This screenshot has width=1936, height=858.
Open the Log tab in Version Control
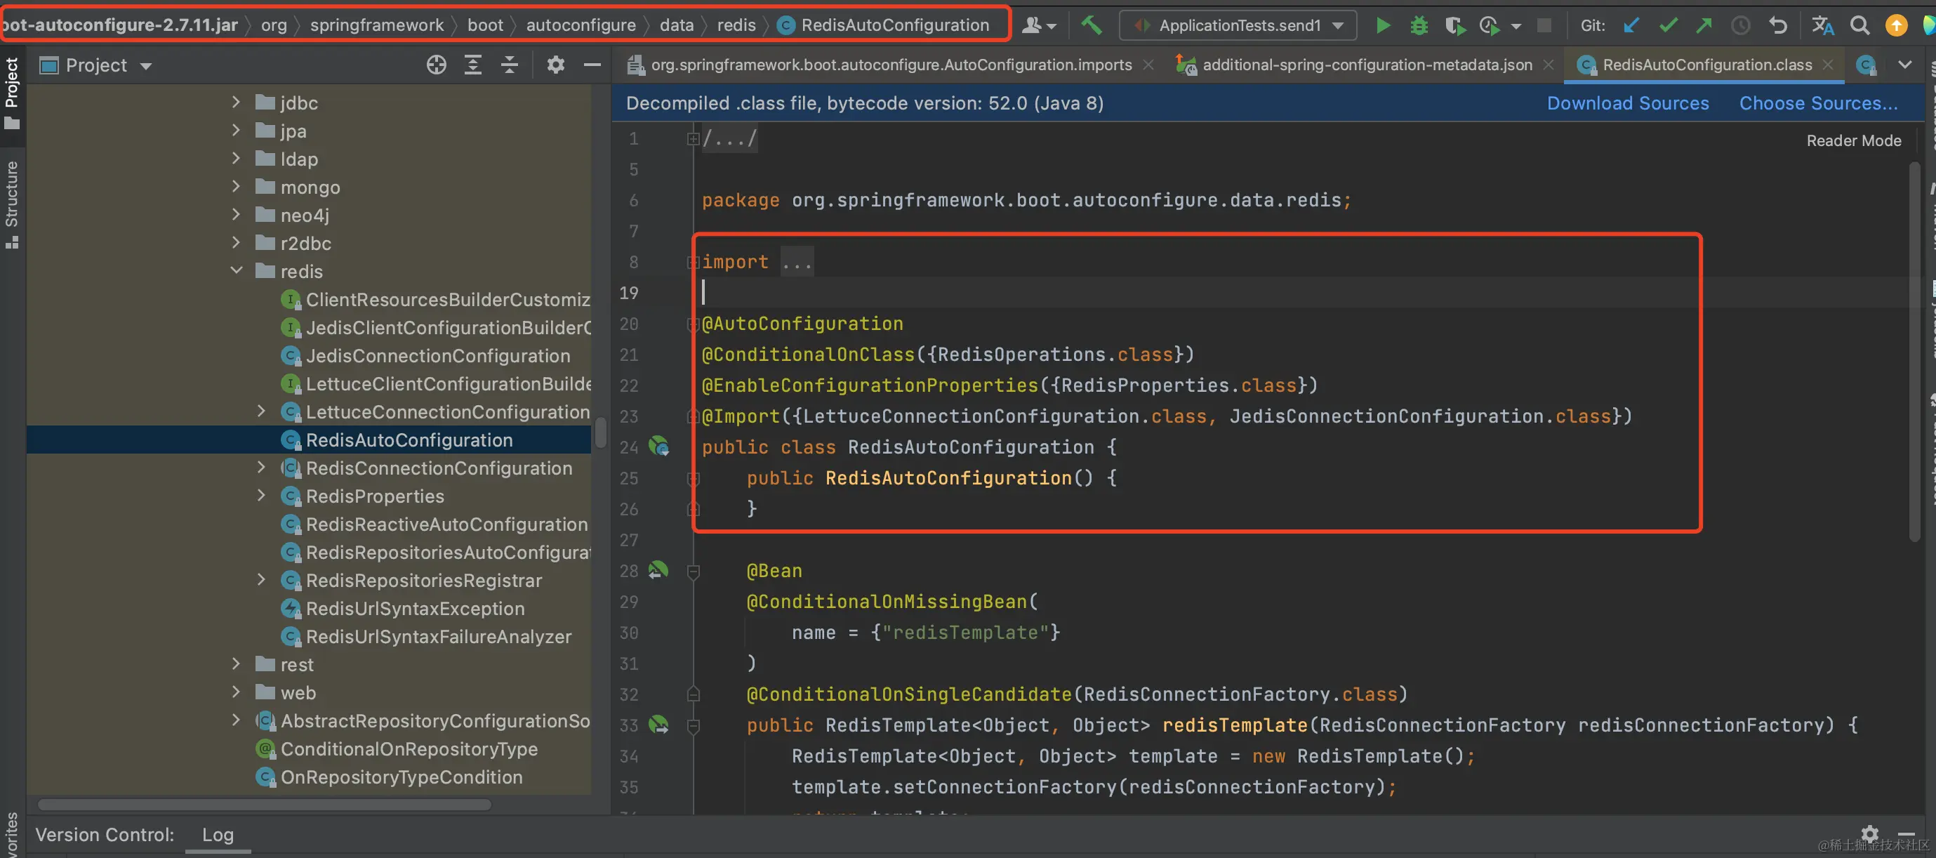pos(218,835)
